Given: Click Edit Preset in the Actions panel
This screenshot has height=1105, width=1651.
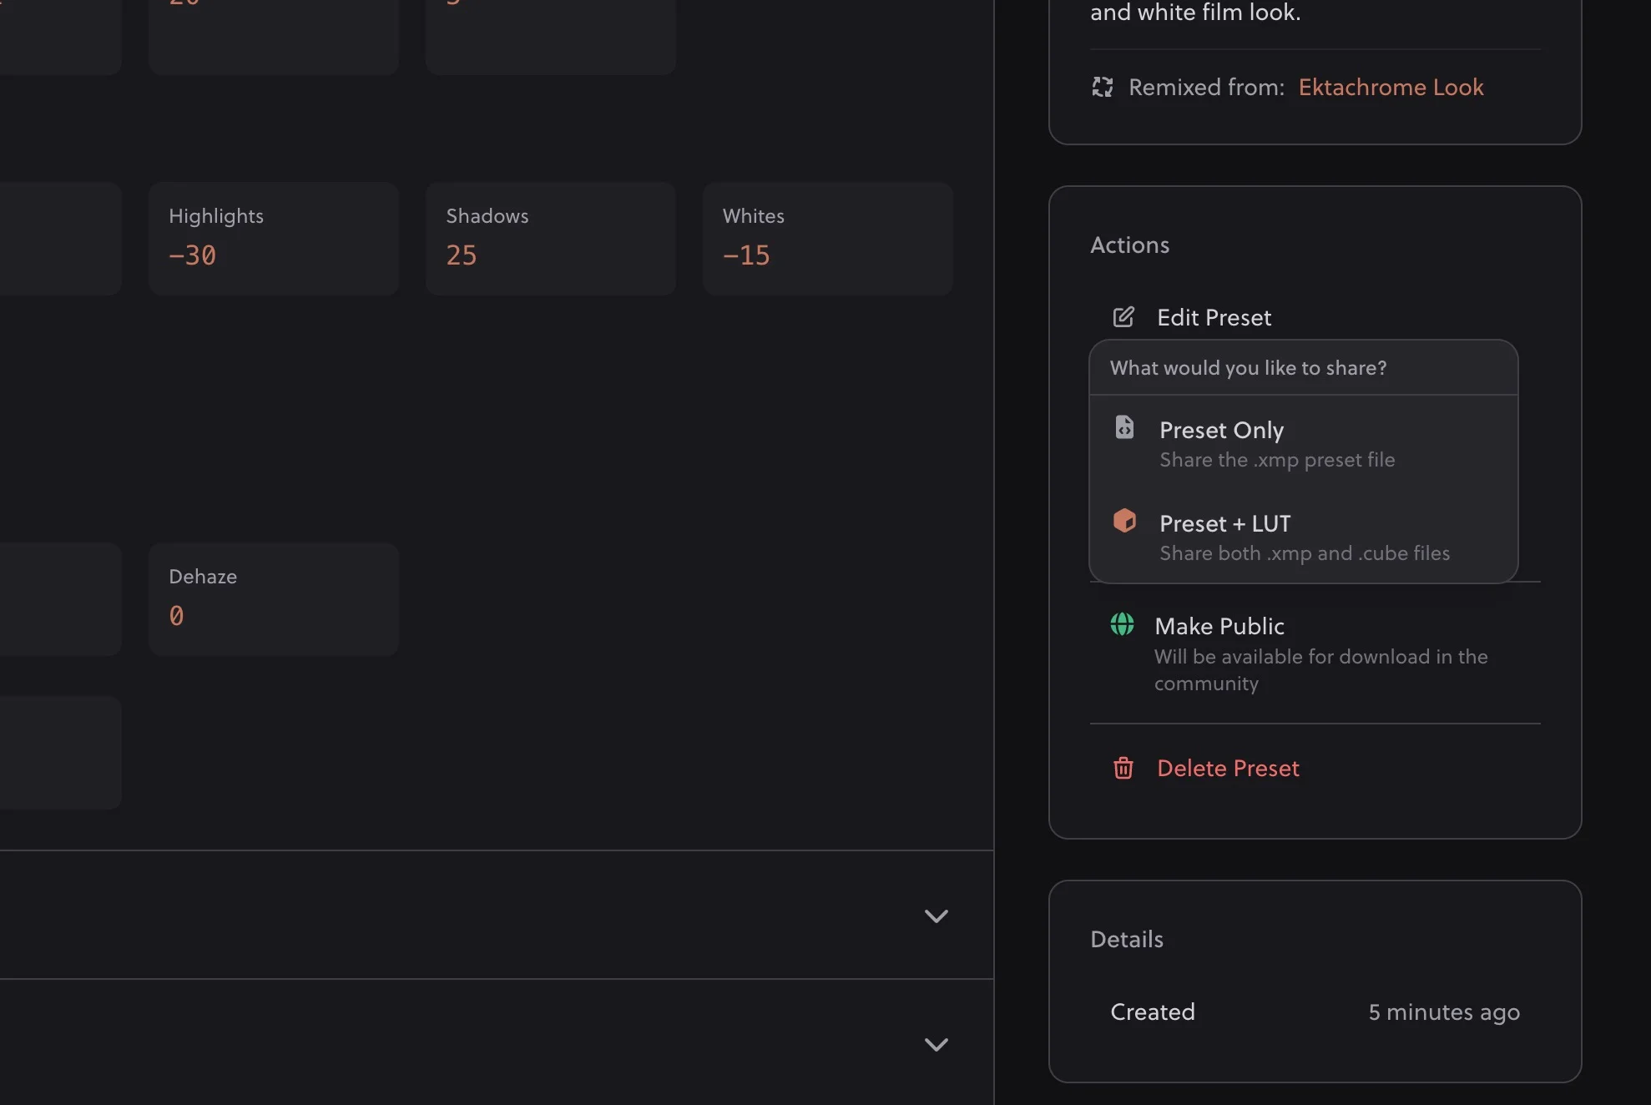Looking at the screenshot, I should 1214,317.
